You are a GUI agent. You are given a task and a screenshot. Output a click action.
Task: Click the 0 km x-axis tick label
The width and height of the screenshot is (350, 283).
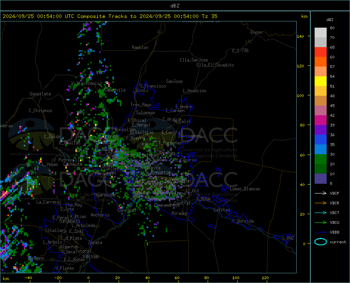pyautogui.click(x=89, y=278)
